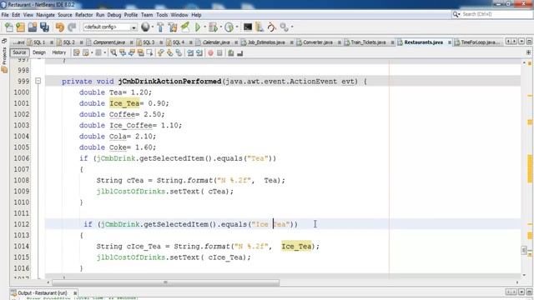Click the Save All icon

[x=44, y=27]
